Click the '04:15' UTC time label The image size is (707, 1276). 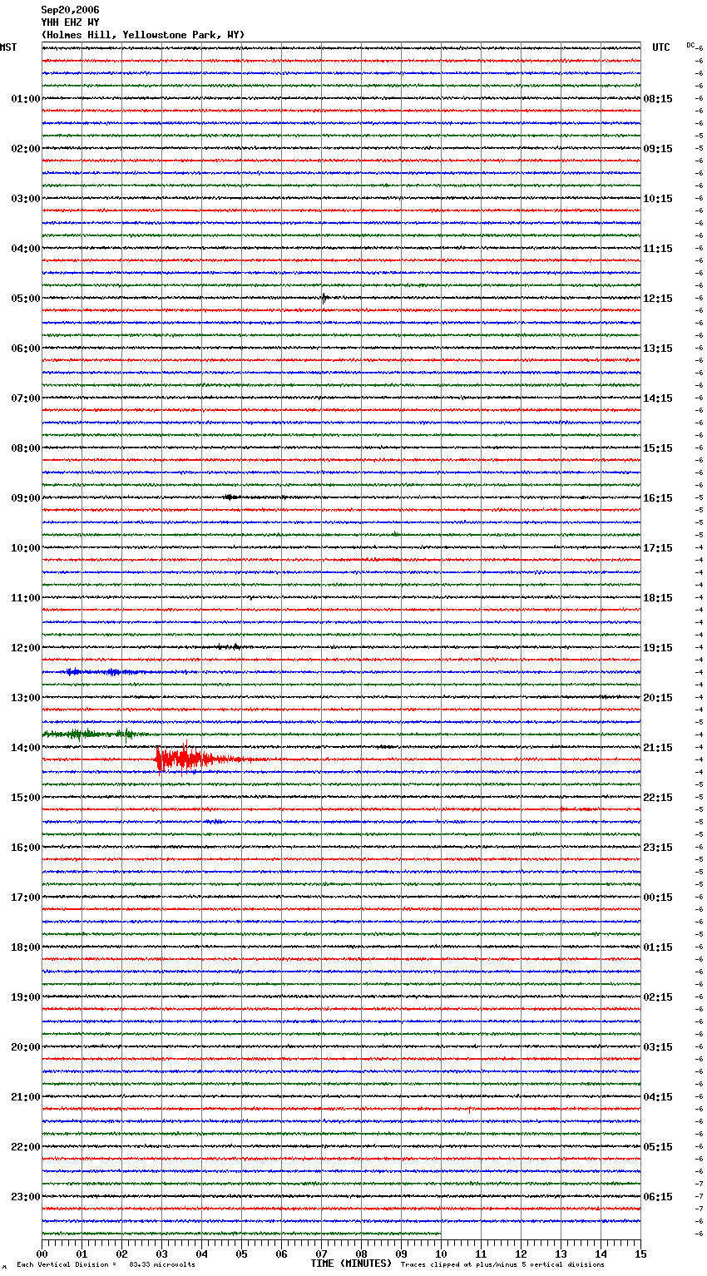point(658,1097)
